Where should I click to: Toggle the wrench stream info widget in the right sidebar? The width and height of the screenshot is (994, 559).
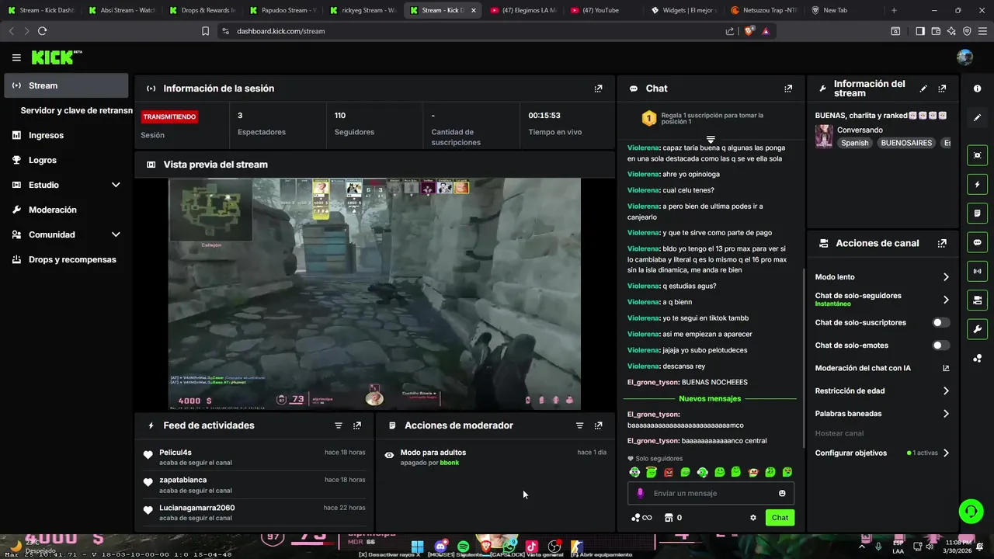pos(977,328)
